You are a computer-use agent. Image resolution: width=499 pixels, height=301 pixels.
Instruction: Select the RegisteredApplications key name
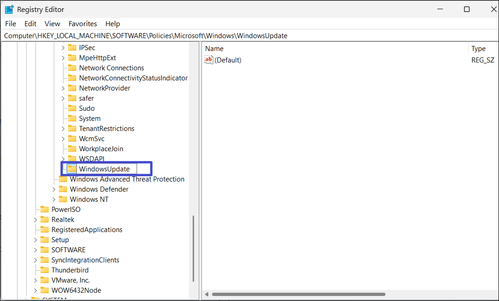[87, 229]
